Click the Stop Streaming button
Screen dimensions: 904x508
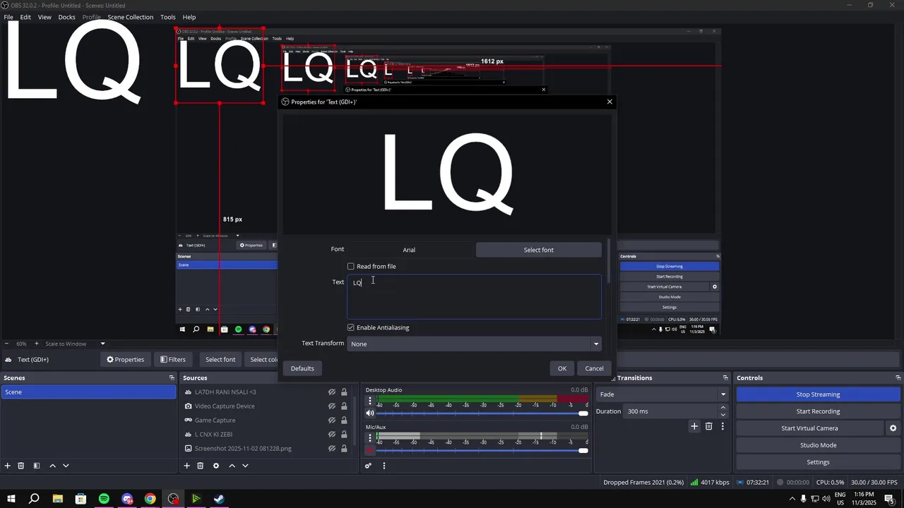pos(818,394)
